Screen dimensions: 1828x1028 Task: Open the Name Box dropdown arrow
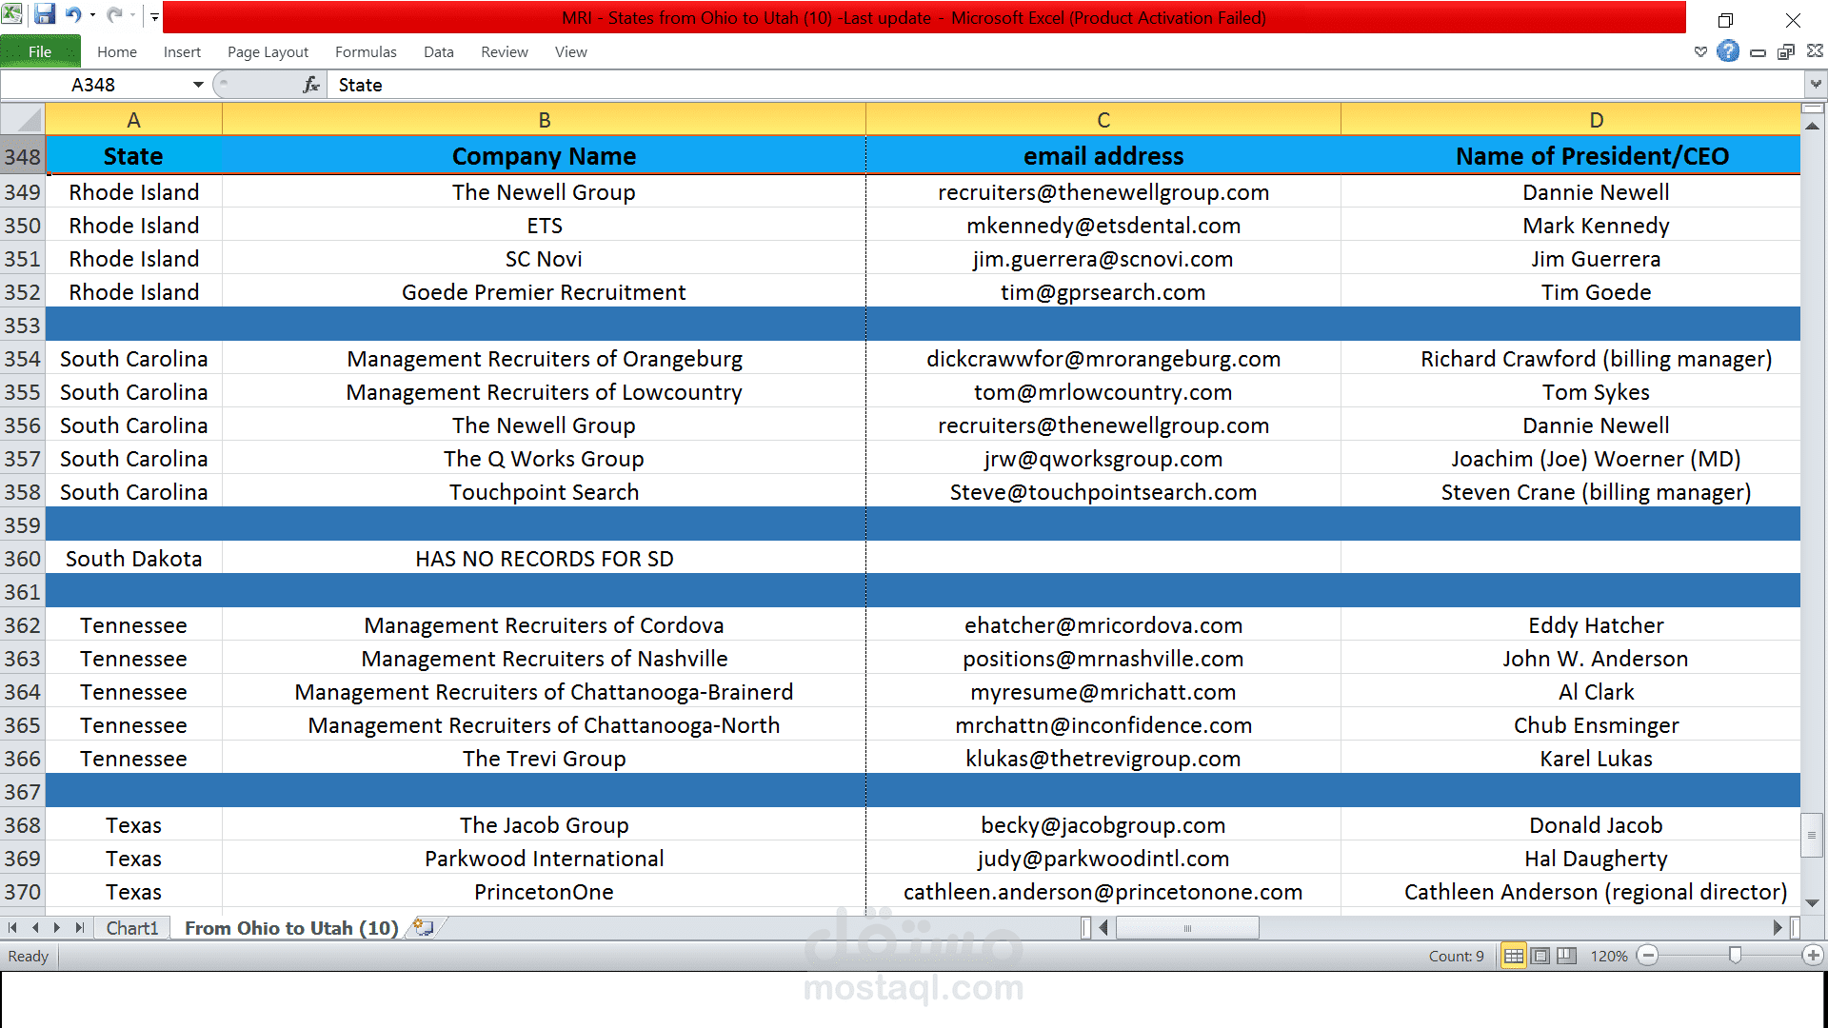(x=198, y=84)
